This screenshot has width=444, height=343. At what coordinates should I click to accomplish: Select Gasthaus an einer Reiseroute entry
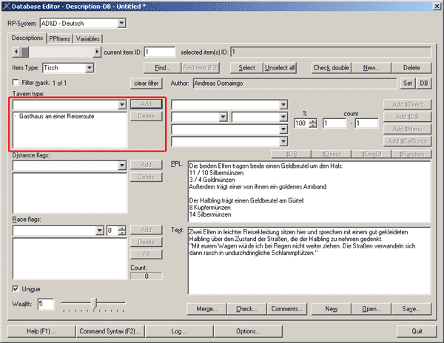pyautogui.click(x=50, y=117)
